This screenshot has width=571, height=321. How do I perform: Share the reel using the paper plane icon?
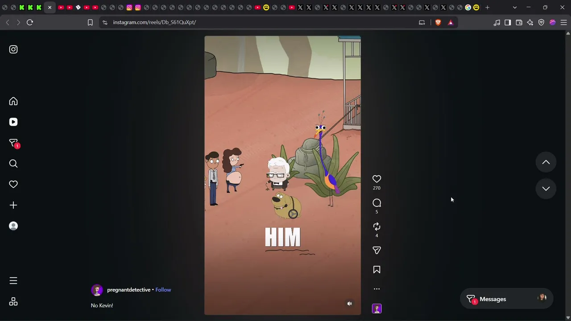pos(377,251)
